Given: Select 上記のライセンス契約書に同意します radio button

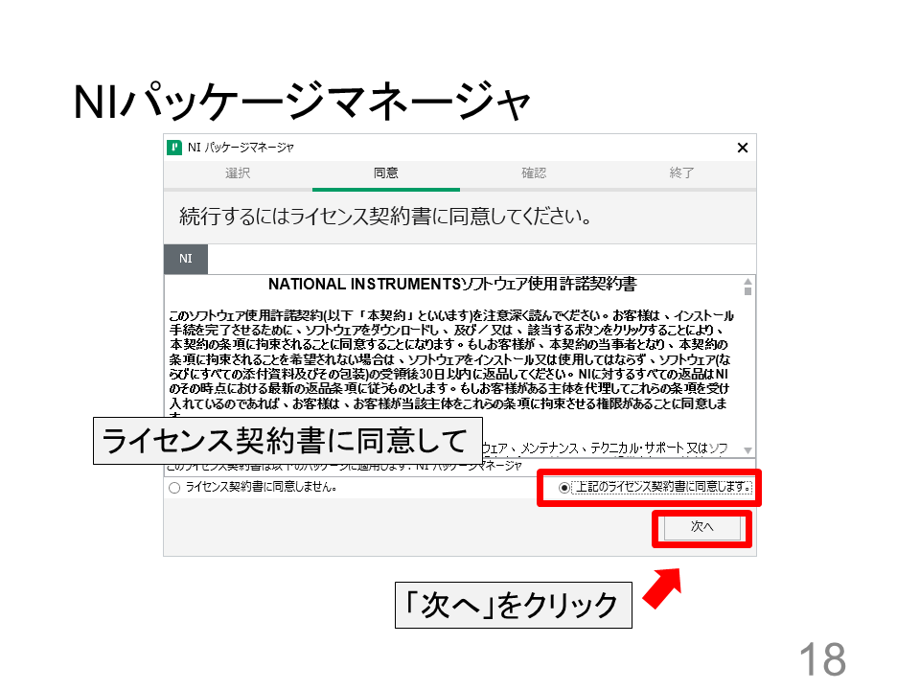Looking at the screenshot, I should [x=563, y=488].
